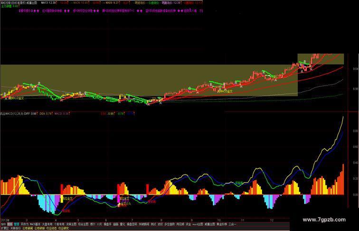This screenshot has width=359, height=231.
Task: Click the MACD(12,26,9) indicator title
Action: (x=12, y=113)
